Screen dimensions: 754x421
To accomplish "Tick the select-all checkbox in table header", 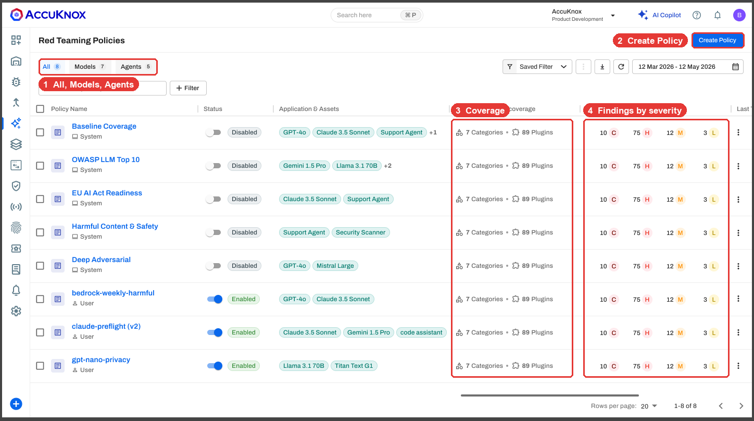I will (x=40, y=109).
